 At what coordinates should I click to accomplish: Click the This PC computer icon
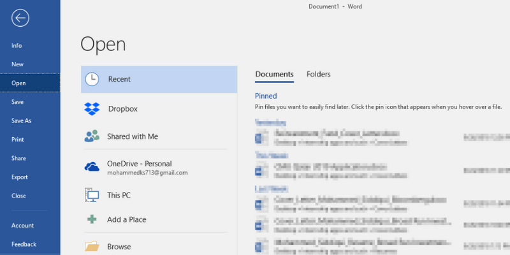[x=92, y=195]
